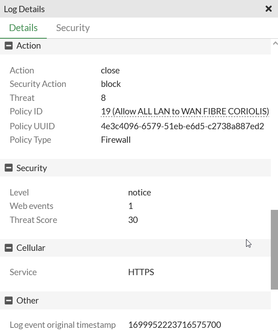Click the Security section header title

[31, 168]
